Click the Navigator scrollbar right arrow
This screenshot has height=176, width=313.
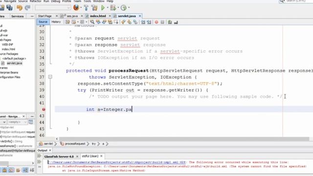33,163
